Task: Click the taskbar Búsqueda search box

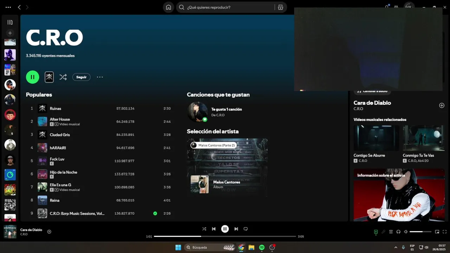Action: tap(210, 247)
